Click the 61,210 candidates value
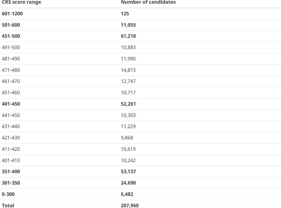This screenshot has height=208, width=281. point(128,36)
